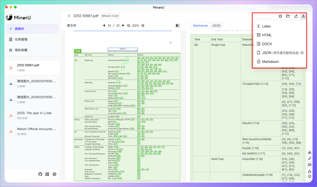Open Weixin Official Accounts file
The width and height of the screenshot is (317, 187).
[x=32, y=131]
